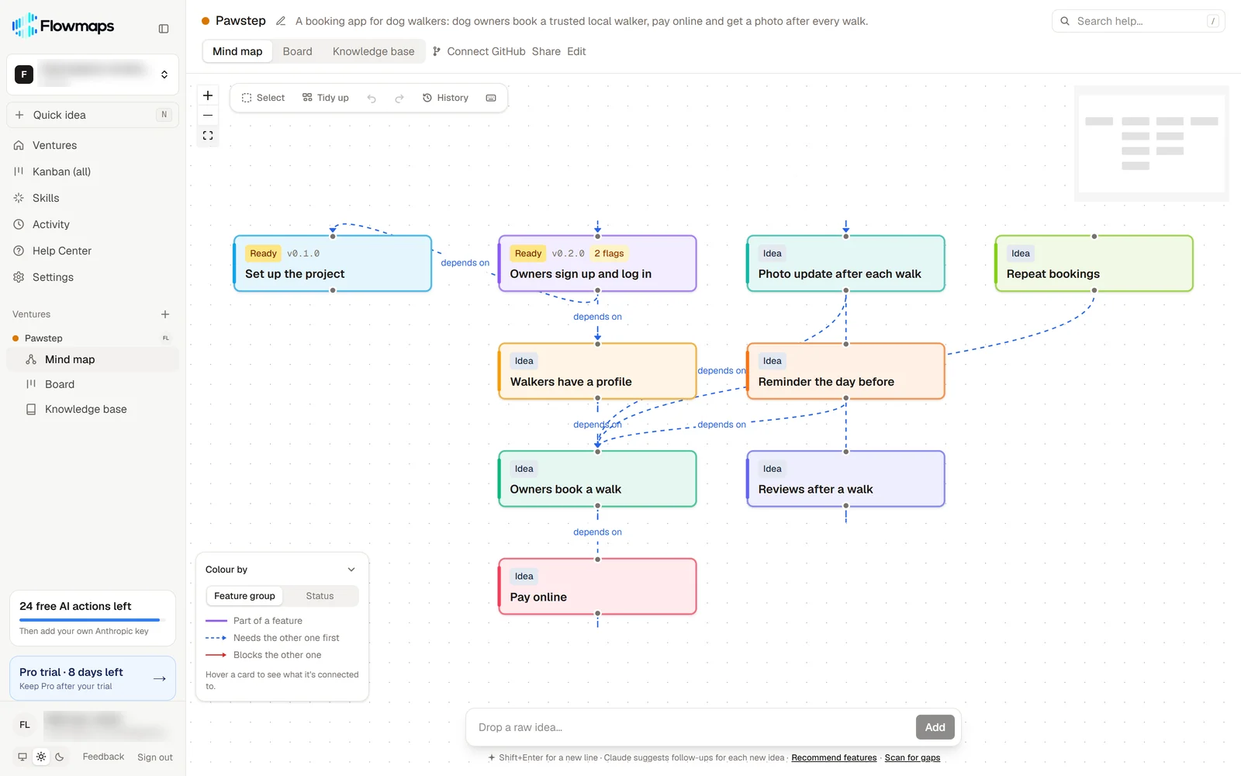Click the minimap thumbnail
Image resolution: width=1241 pixels, height=776 pixels.
(1152, 144)
